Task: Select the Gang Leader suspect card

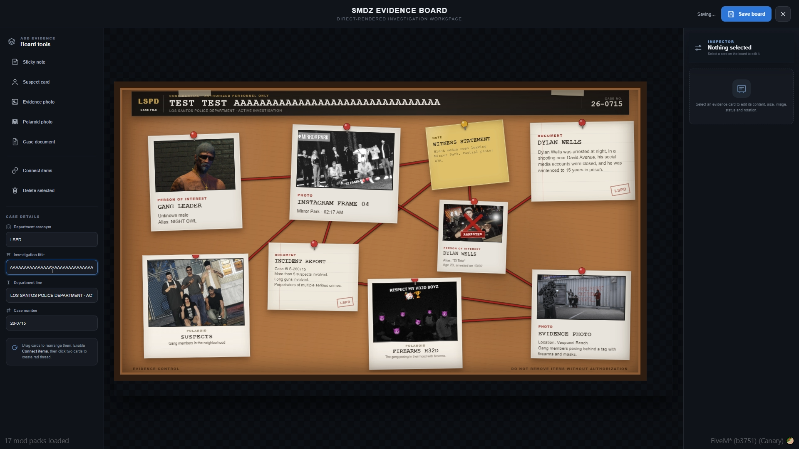Action: [195, 182]
